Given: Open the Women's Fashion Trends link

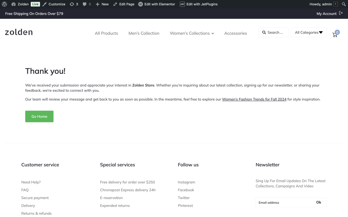Looking at the screenshot, I should point(254,99).
